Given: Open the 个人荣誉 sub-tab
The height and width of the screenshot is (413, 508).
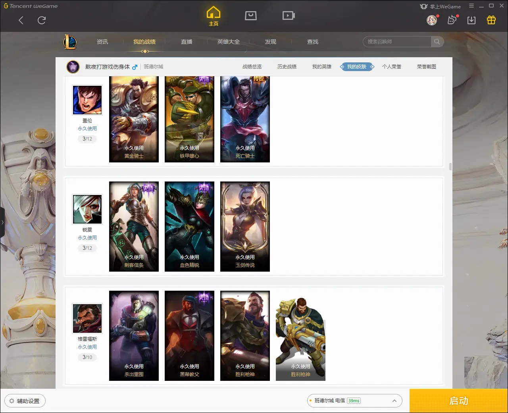Looking at the screenshot, I should coord(392,67).
